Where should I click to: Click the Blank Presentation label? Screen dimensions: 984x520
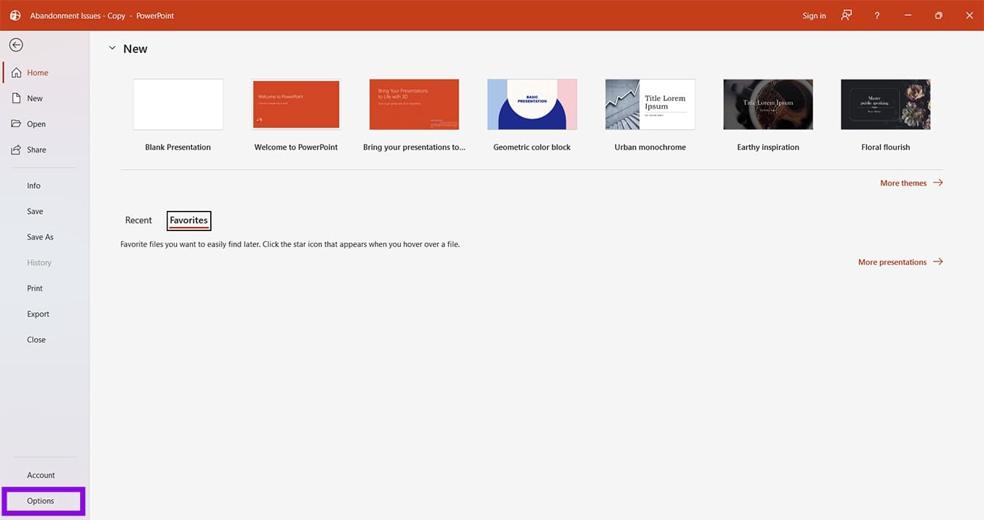point(178,147)
